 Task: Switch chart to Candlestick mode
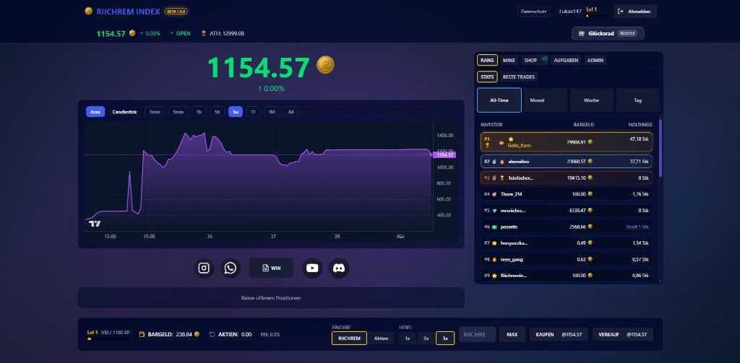(x=124, y=112)
